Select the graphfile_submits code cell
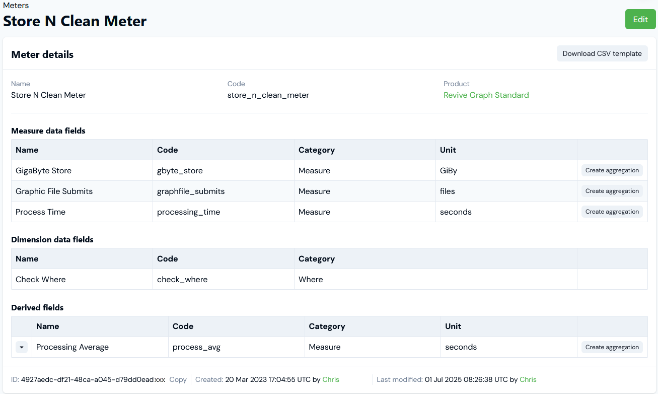 pos(224,191)
